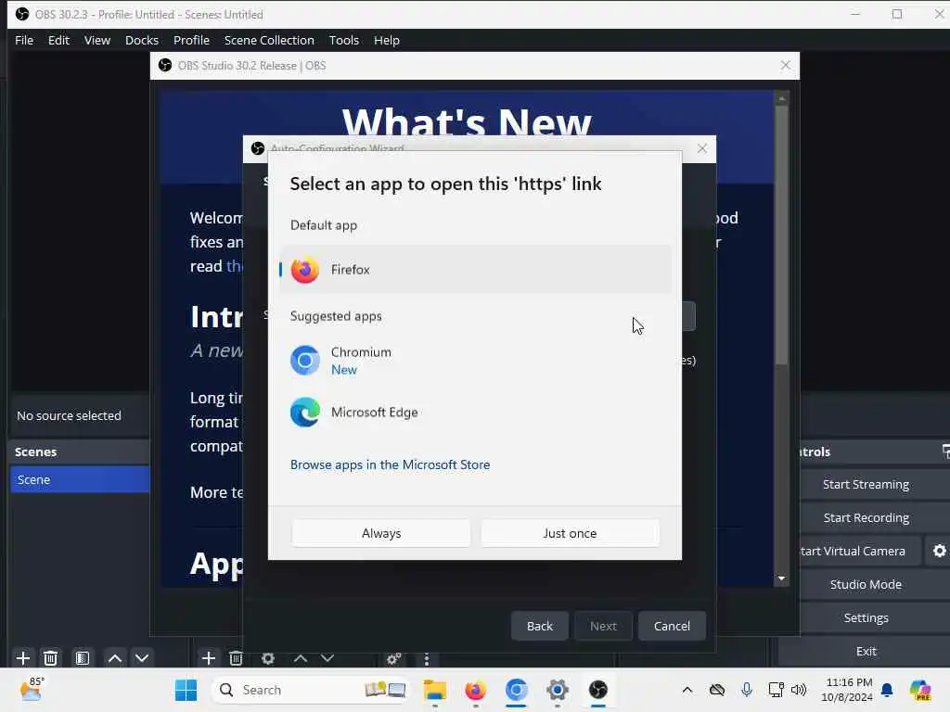Add a new source with plus icon
The image size is (950, 712).
209,657
